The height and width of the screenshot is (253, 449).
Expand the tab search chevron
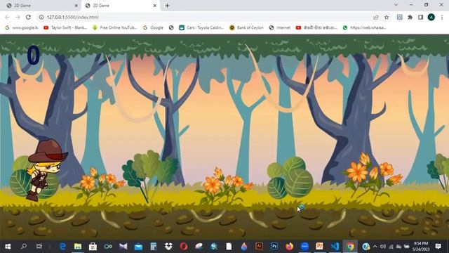[x=396, y=5]
